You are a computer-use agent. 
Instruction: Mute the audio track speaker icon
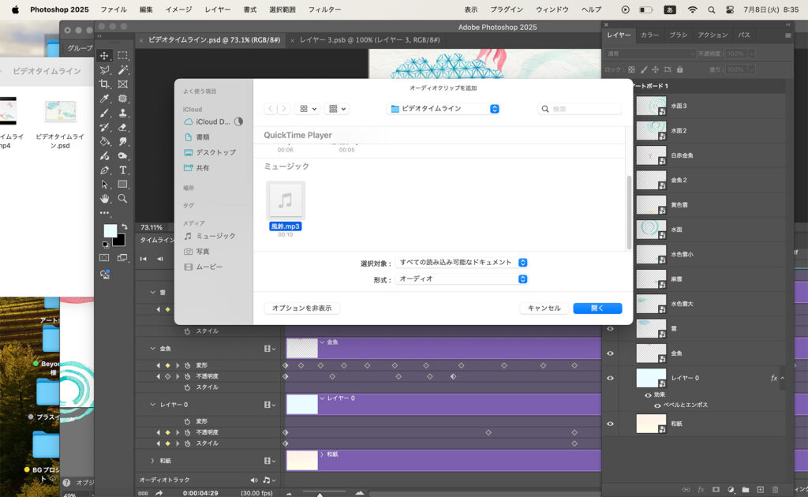click(x=254, y=480)
